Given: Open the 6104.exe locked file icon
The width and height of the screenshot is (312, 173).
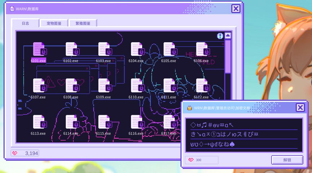Looking at the screenshot, I should click(138, 49).
